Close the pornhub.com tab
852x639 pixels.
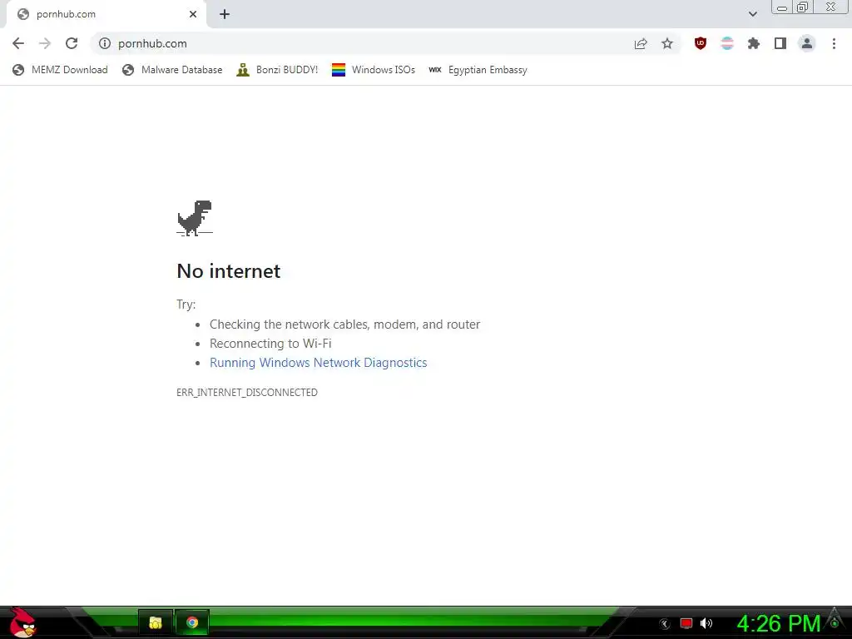pyautogui.click(x=193, y=14)
